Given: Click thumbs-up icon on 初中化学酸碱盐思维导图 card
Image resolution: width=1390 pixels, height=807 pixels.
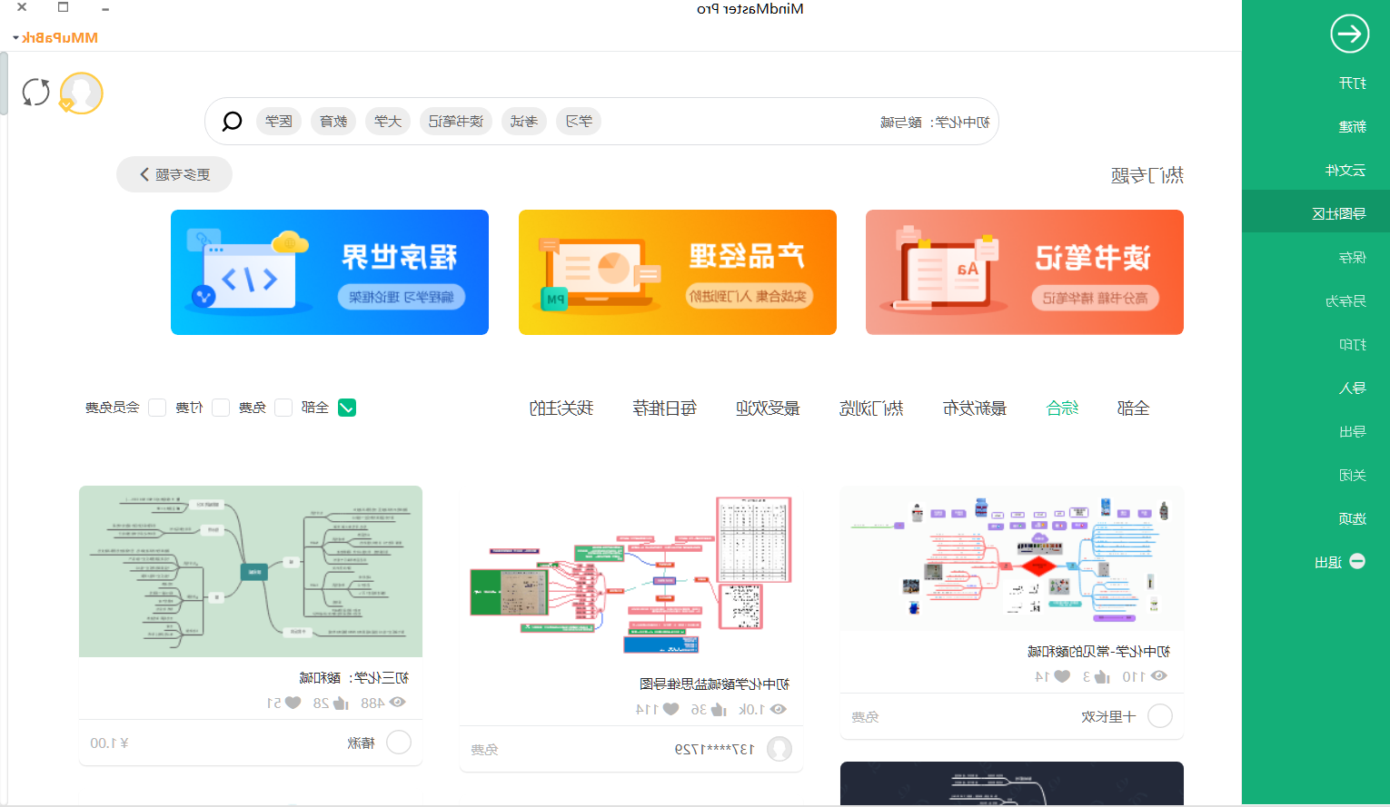Looking at the screenshot, I should (x=717, y=709).
